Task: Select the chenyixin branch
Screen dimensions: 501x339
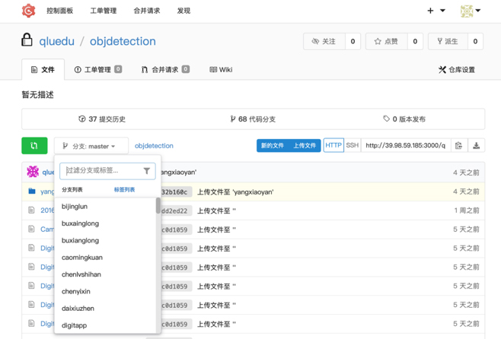Action: point(105,291)
